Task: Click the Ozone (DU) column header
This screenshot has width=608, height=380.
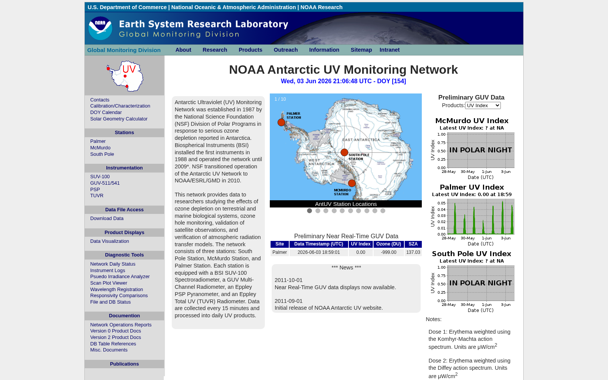Action: tap(389, 244)
